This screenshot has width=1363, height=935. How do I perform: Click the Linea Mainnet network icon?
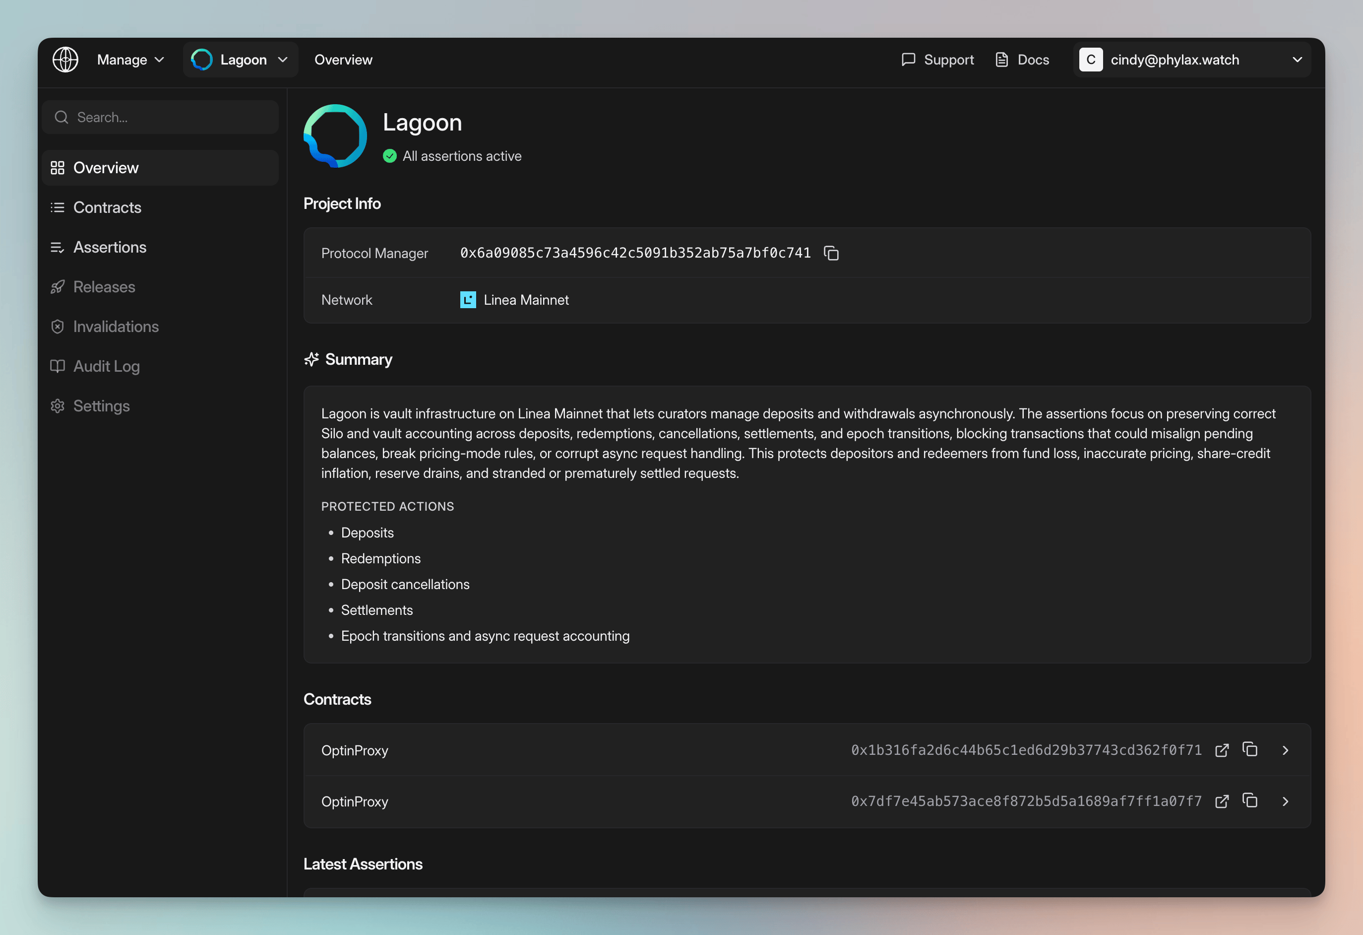click(468, 300)
